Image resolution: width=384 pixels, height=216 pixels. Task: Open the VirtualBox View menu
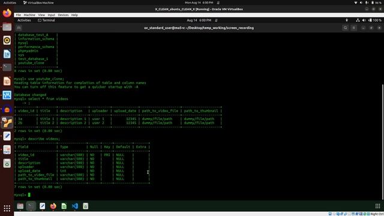(41, 15)
